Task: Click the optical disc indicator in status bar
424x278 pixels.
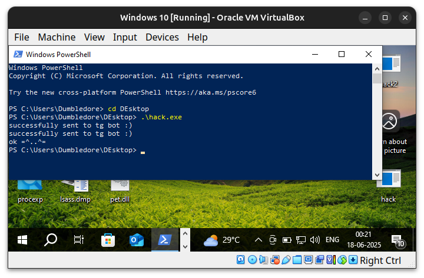Action: pos(252,260)
